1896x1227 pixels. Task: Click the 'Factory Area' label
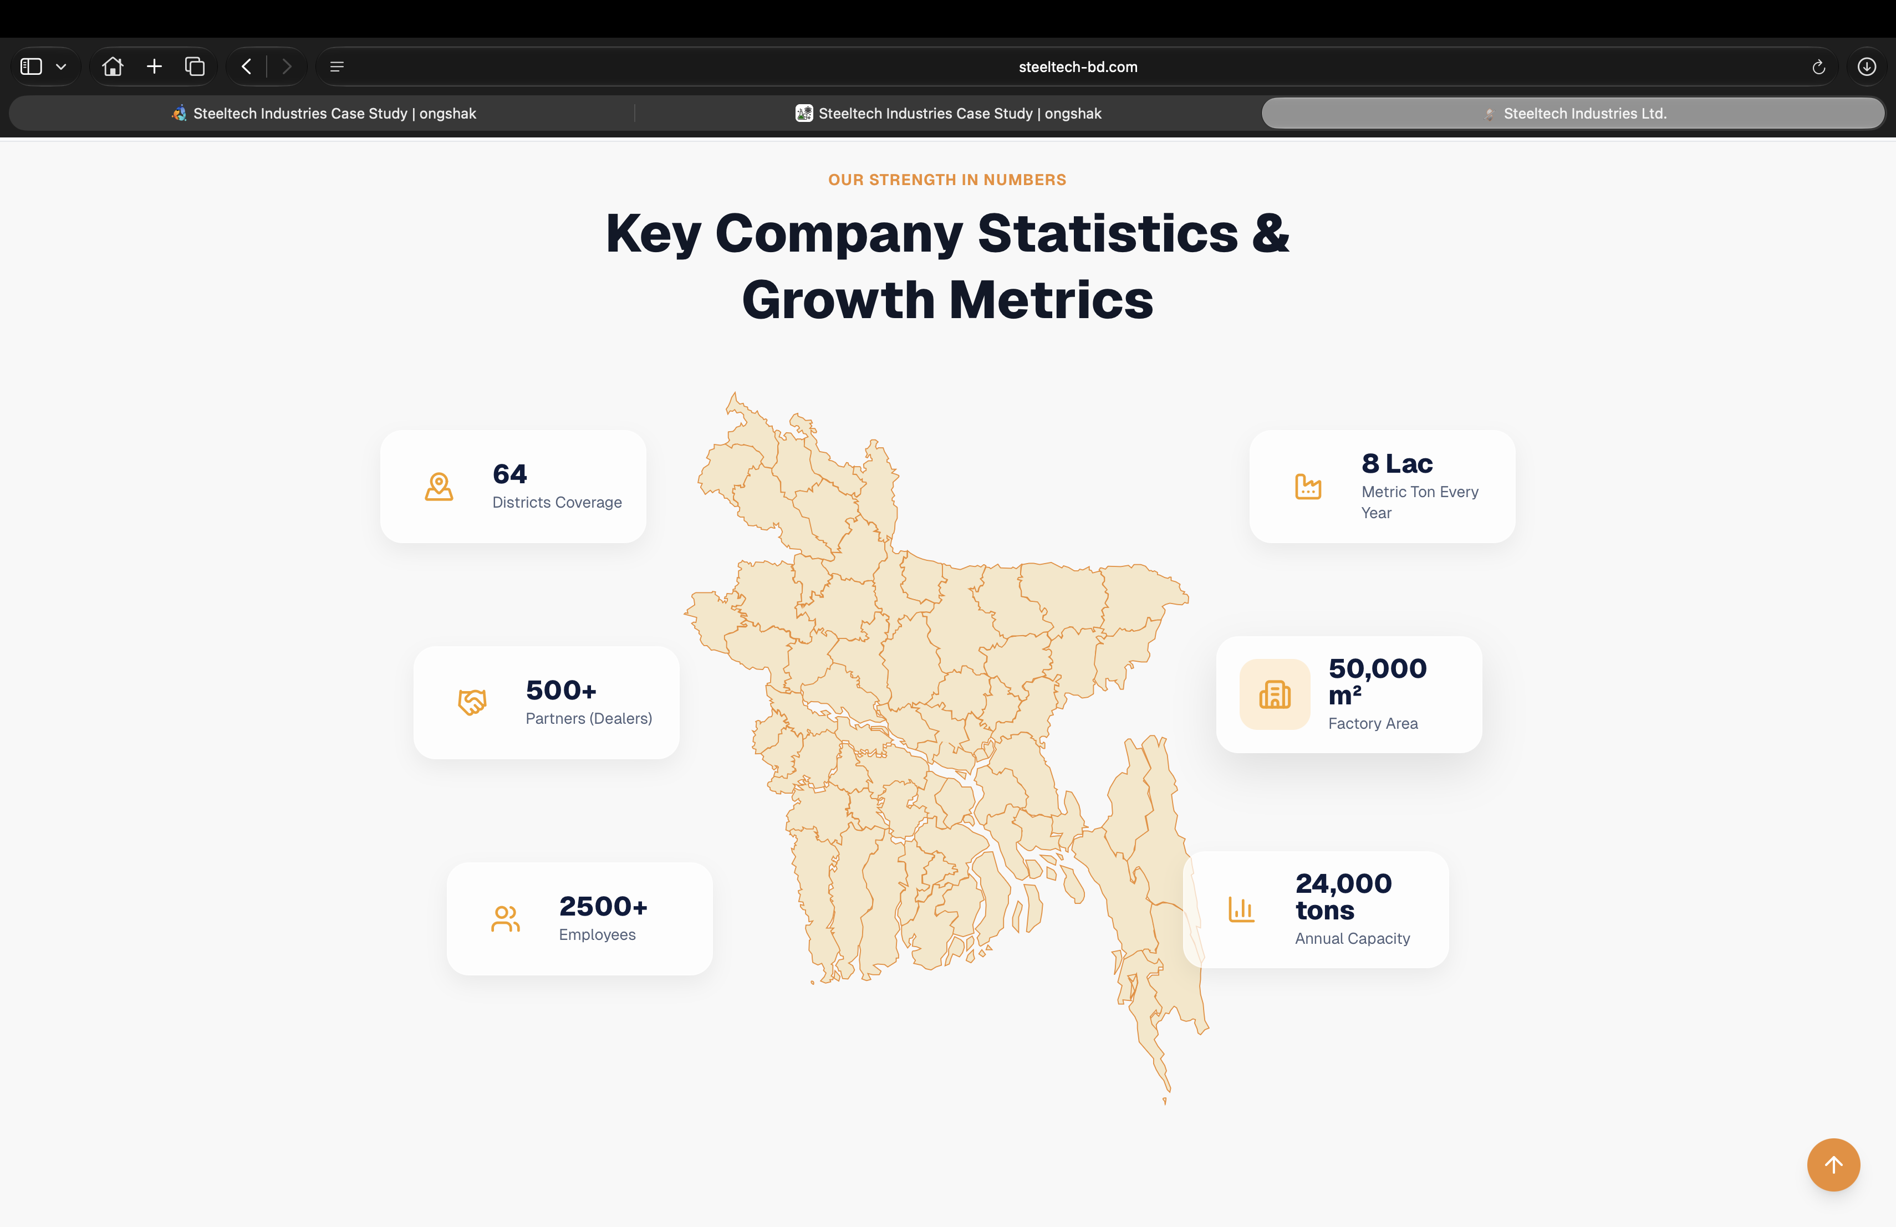[1373, 724]
